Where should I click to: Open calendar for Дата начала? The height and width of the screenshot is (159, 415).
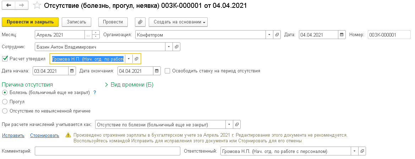[x=72, y=71]
